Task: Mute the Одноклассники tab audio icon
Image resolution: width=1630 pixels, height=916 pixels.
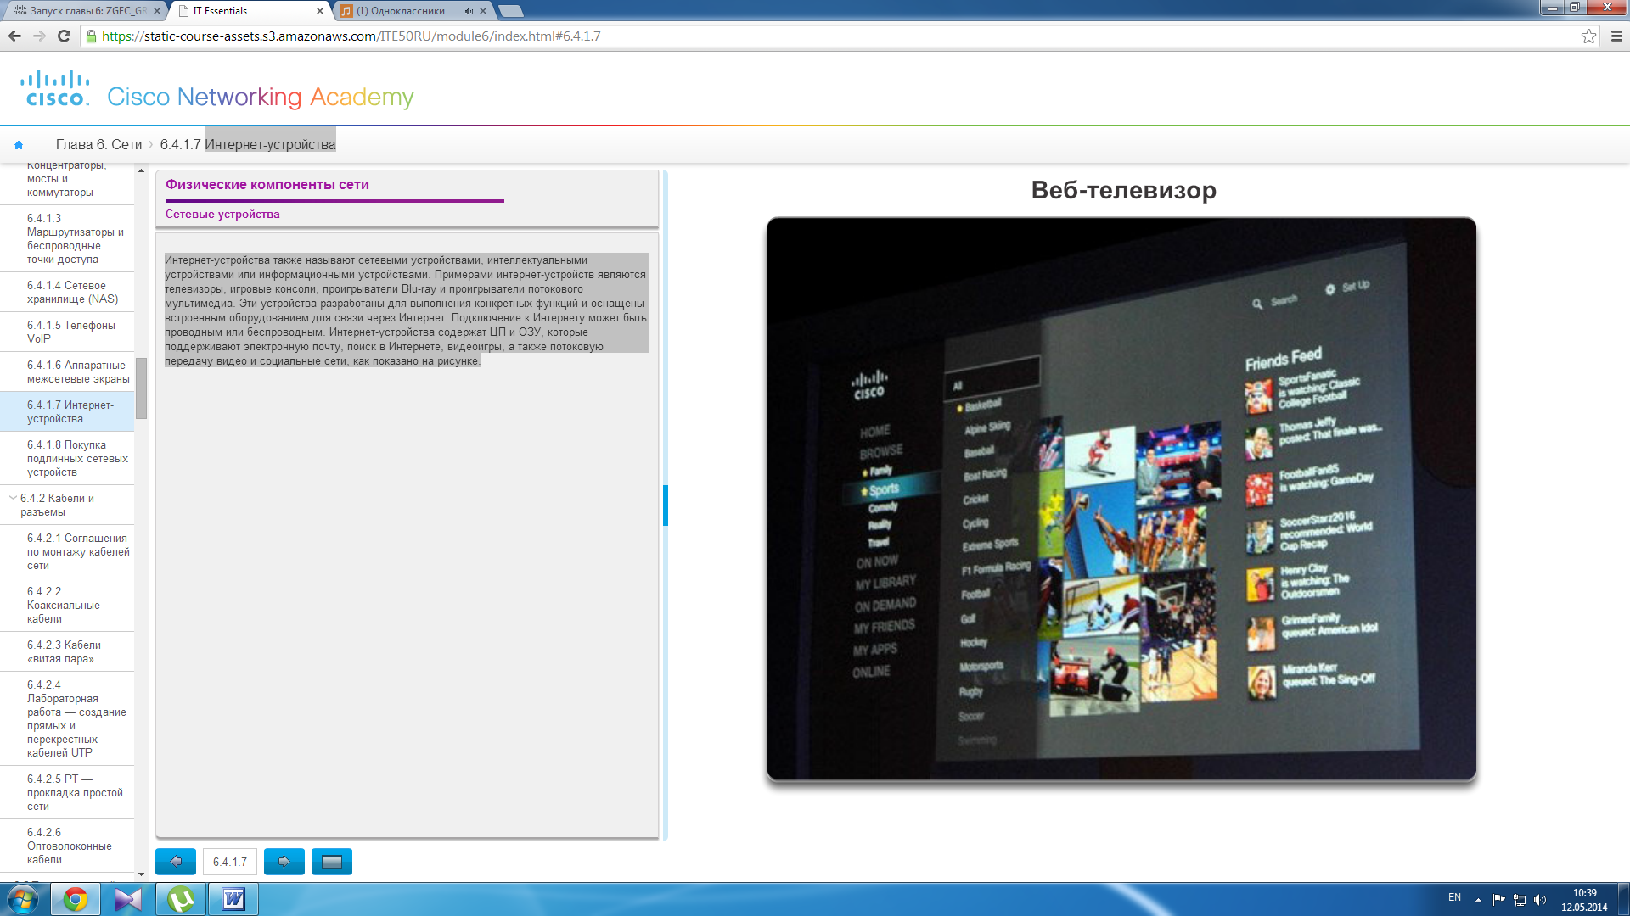Action: pyautogui.click(x=469, y=11)
